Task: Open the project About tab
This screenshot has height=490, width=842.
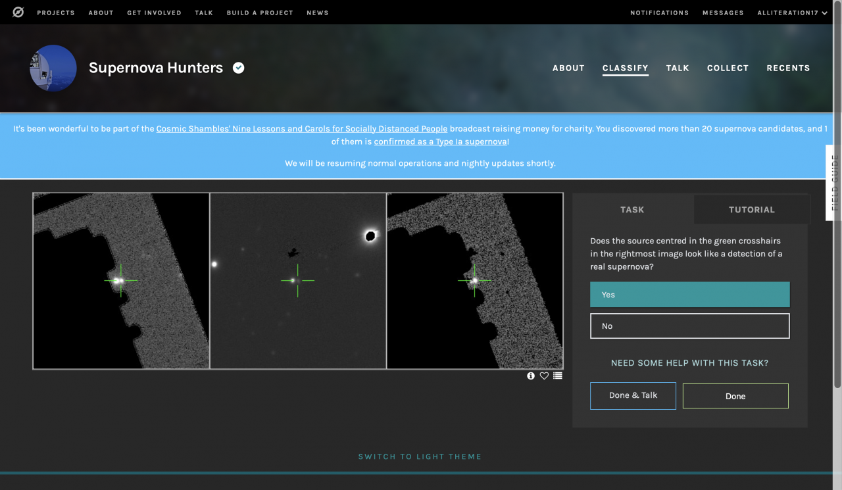Action: pyautogui.click(x=568, y=68)
